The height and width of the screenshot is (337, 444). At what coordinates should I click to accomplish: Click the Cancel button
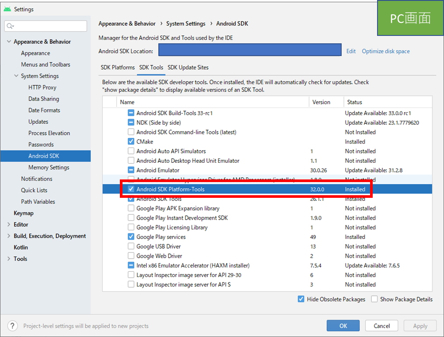pyautogui.click(x=382, y=326)
